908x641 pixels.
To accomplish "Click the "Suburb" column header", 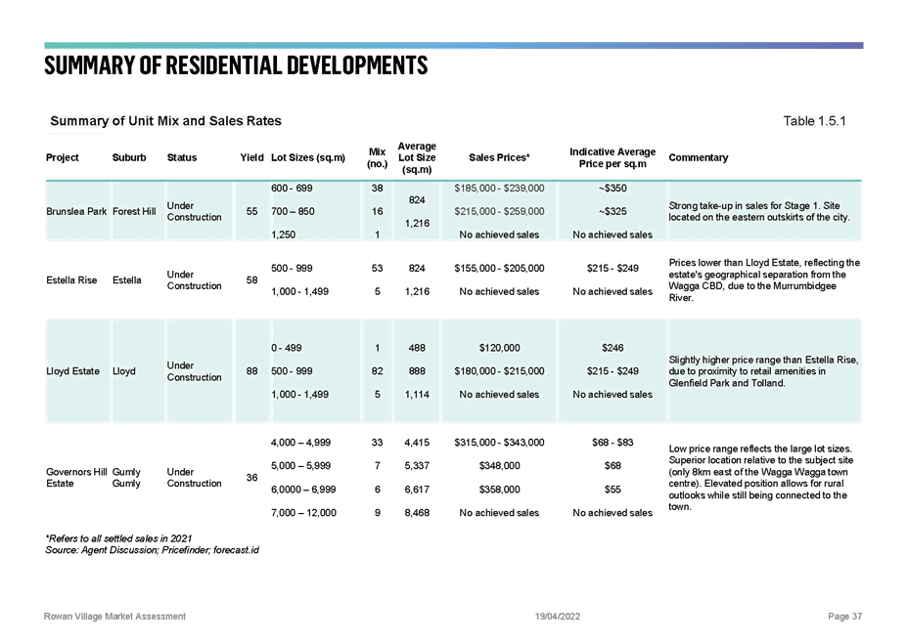I will coord(129,157).
